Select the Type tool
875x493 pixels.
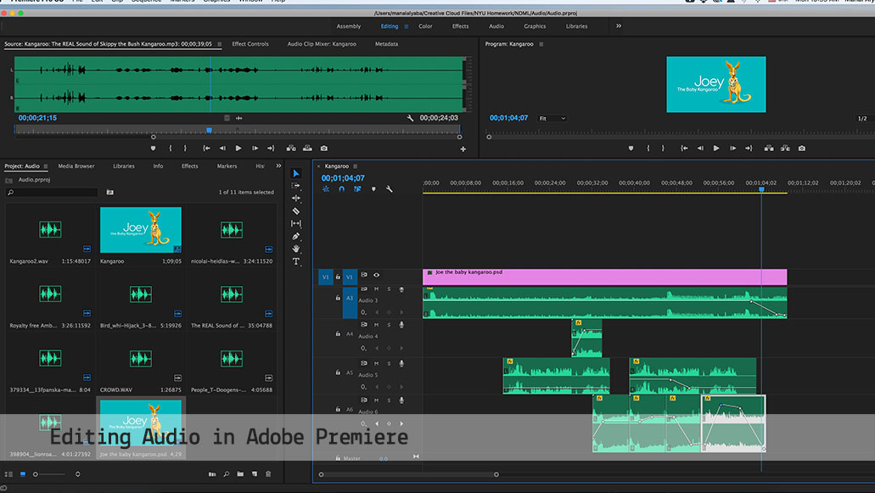[x=296, y=261]
